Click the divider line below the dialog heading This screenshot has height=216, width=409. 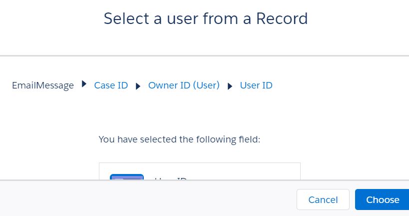point(204,55)
